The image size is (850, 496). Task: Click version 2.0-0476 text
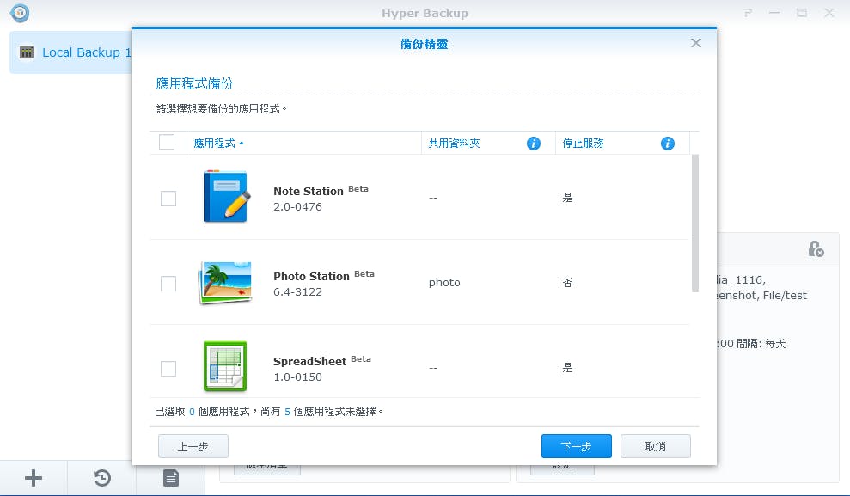[297, 207]
